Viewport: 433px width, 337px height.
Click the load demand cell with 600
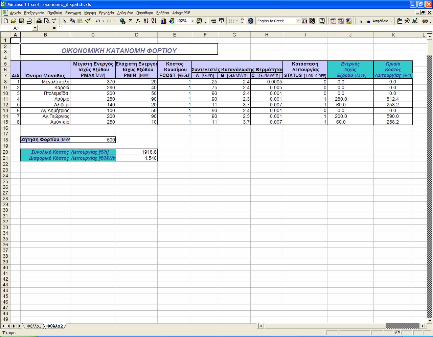click(93, 140)
